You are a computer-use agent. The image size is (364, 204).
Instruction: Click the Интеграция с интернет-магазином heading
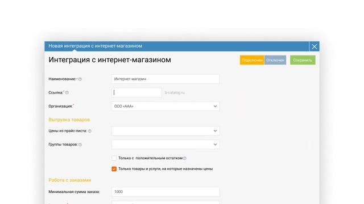[110, 60]
